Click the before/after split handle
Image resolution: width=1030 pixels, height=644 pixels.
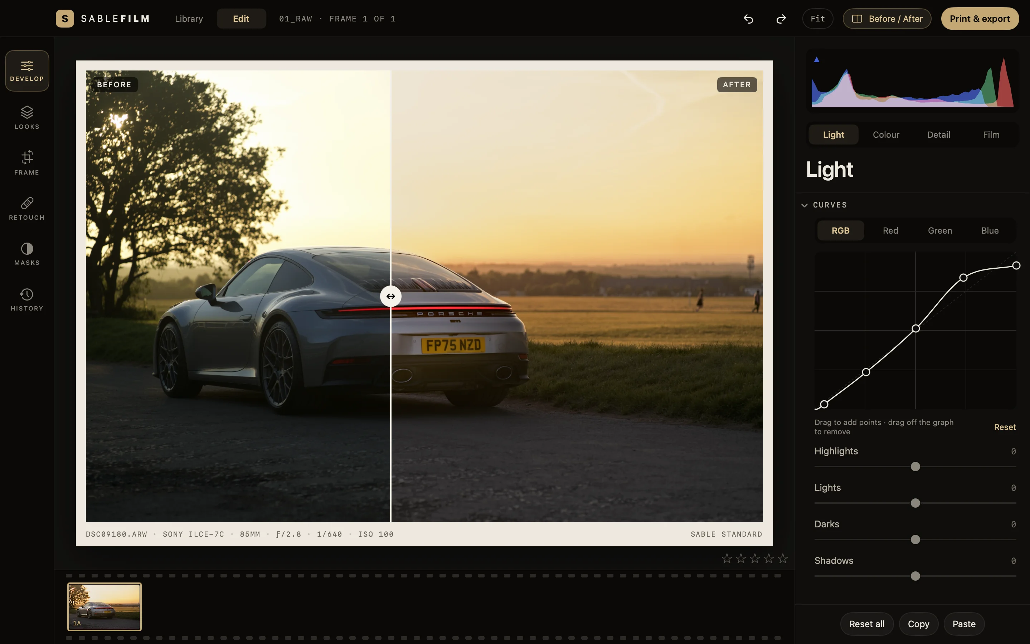coord(390,296)
